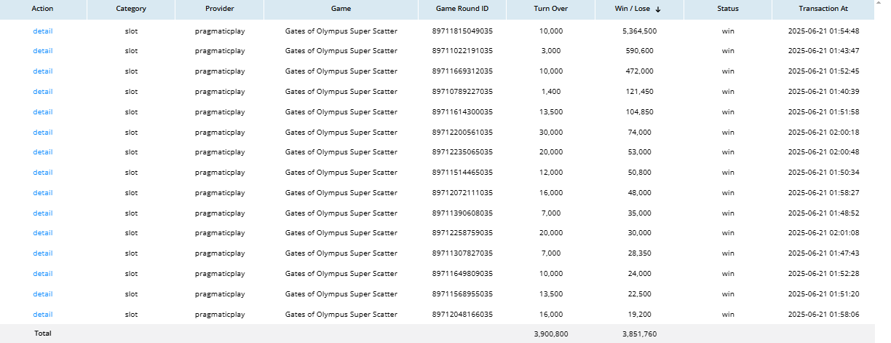
Task: Click the Provider column header
Action: [220, 9]
